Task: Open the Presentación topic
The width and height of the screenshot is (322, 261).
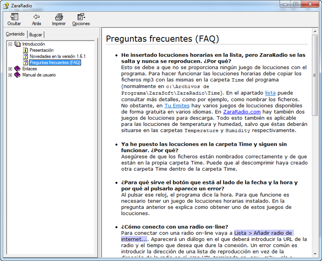Action: [x=41, y=50]
